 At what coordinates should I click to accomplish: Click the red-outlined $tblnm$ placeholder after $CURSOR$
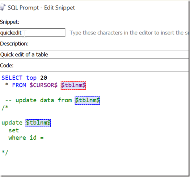tap(73, 85)
